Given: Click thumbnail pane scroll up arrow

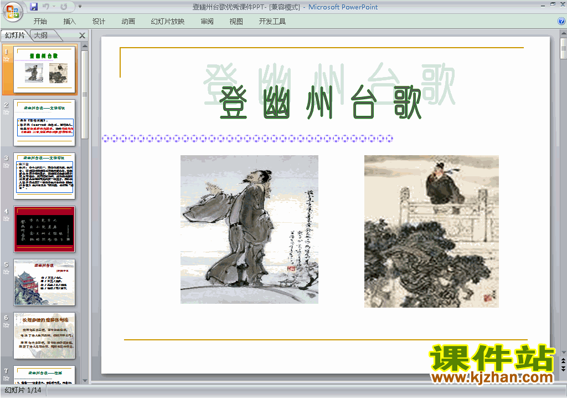Looking at the screenshot, I should coord(85,46).
